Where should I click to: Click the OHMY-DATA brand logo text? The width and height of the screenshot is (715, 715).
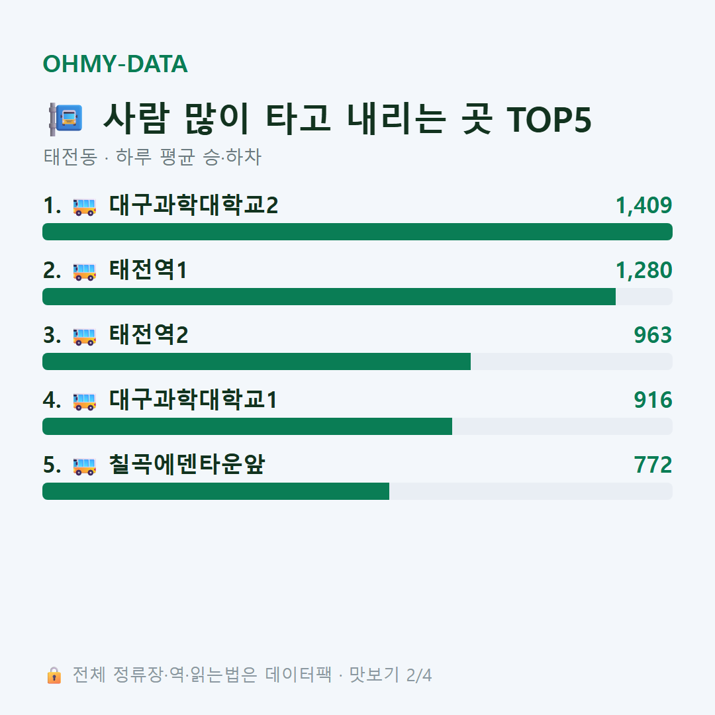click(x=115, y=64)
